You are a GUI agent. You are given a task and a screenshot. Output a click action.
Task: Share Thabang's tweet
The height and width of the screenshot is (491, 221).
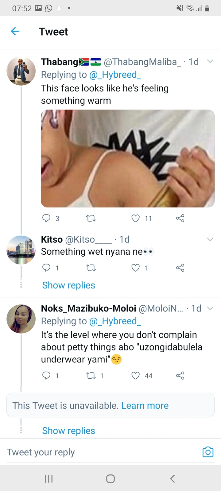[x=180, y=218]
